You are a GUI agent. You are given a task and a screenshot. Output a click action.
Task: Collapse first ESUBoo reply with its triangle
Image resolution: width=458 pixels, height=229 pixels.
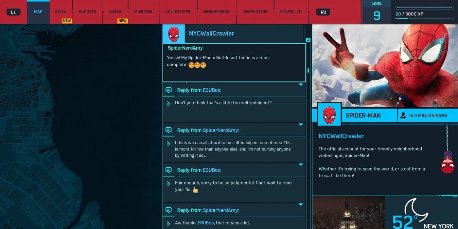click(x=301, y=85)
